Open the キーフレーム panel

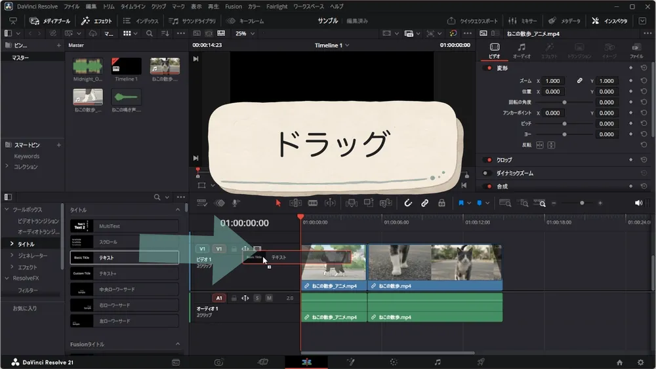click(x=245, y=21)
